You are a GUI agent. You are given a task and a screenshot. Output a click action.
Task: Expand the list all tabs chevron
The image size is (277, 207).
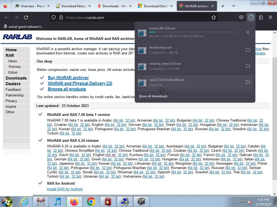coord(233,6)
